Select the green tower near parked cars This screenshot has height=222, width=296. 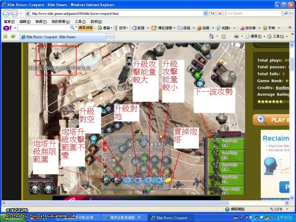point(197,74)
